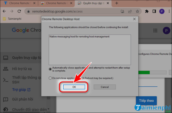
Task: Close the first Chrome Remote tab
Action: tap(34, 3)
